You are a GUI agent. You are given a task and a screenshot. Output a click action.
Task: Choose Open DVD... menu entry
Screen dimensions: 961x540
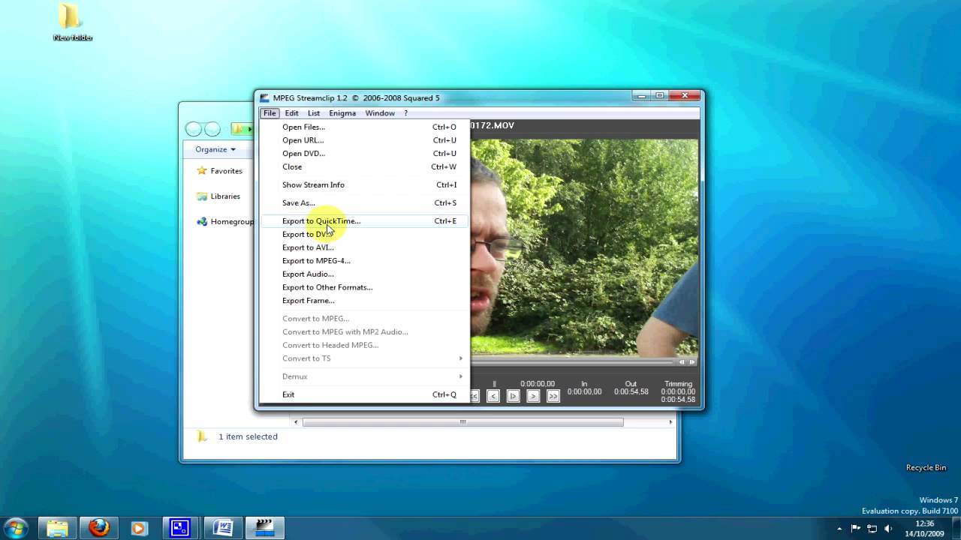point(364,154)
